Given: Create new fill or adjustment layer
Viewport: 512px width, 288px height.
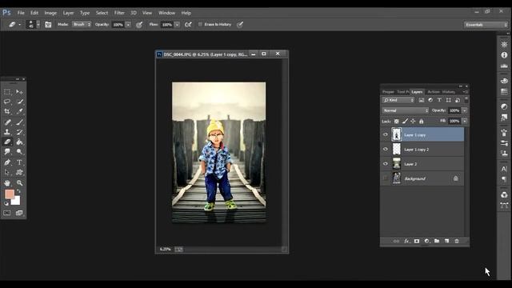Looking at the screenshot, I should tap(426, 241).
